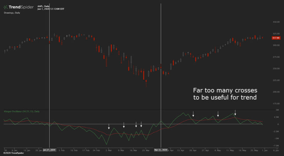284x156 pixels.
Task: Click the 200.00 price axis label
Action: coord(276,92)
